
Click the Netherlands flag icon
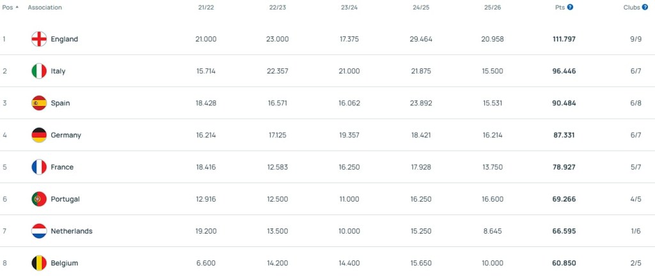click(39, 230)
